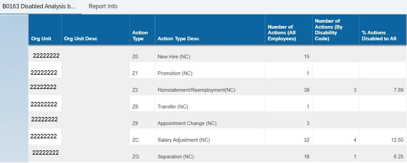Select the B0163 Disabled Analysis tab
407x163 pixels.
click(x=39, y=6)
